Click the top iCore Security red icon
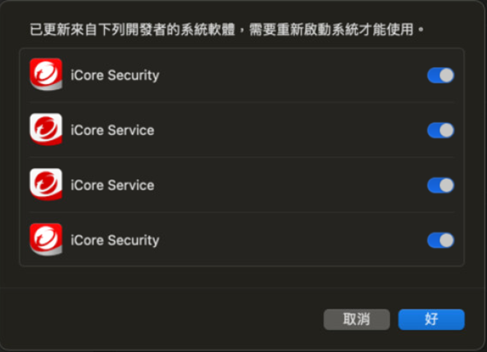 46,75
